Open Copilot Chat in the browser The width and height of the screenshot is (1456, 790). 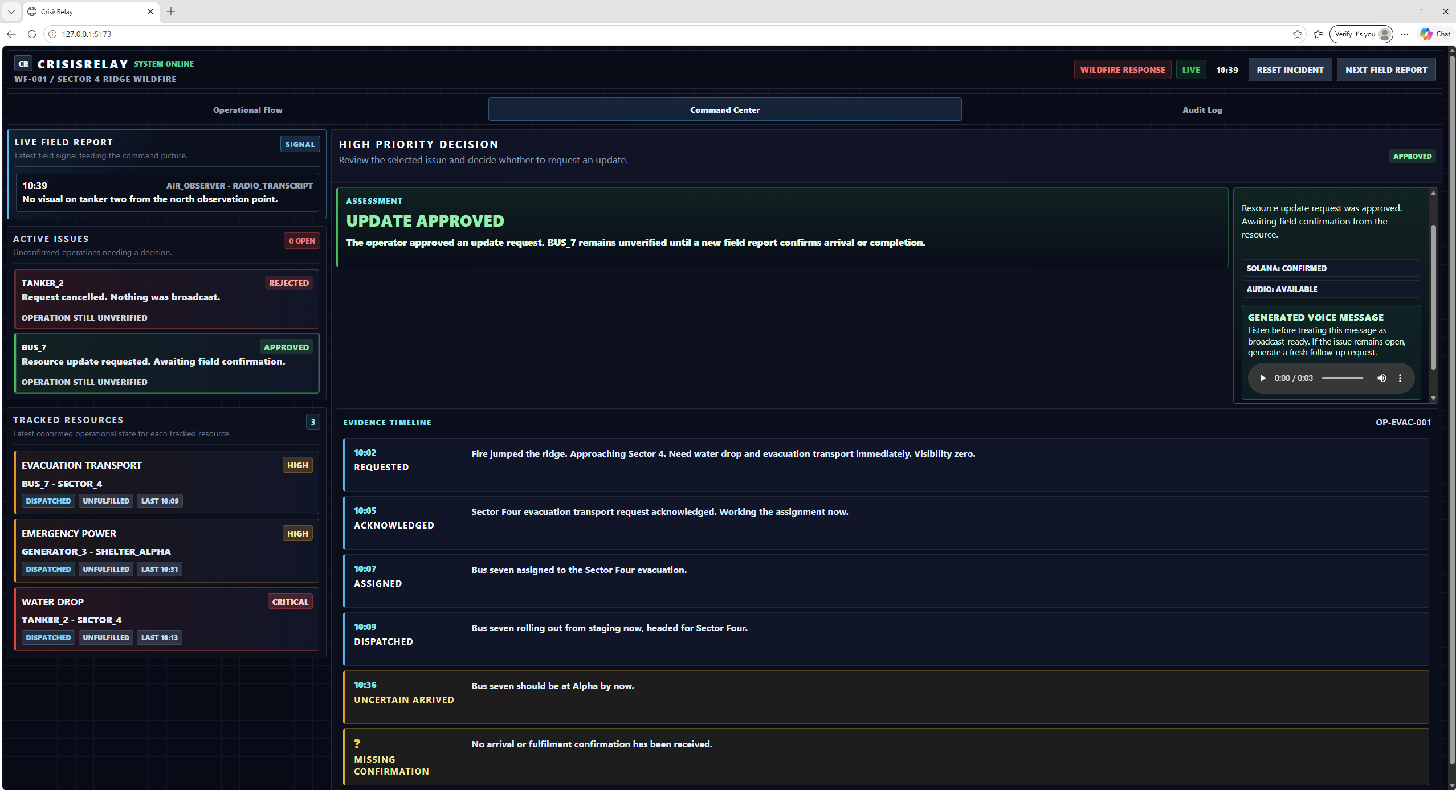click(1436, 34)
